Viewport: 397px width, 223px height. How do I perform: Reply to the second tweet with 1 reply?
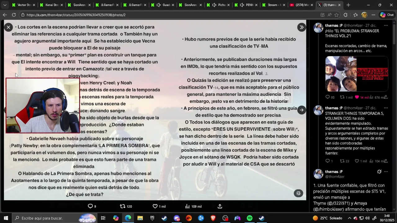(329, 161)
